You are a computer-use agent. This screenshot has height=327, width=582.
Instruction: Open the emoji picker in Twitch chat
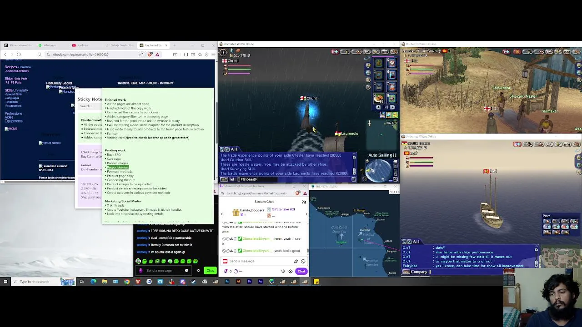pos(303,261)
